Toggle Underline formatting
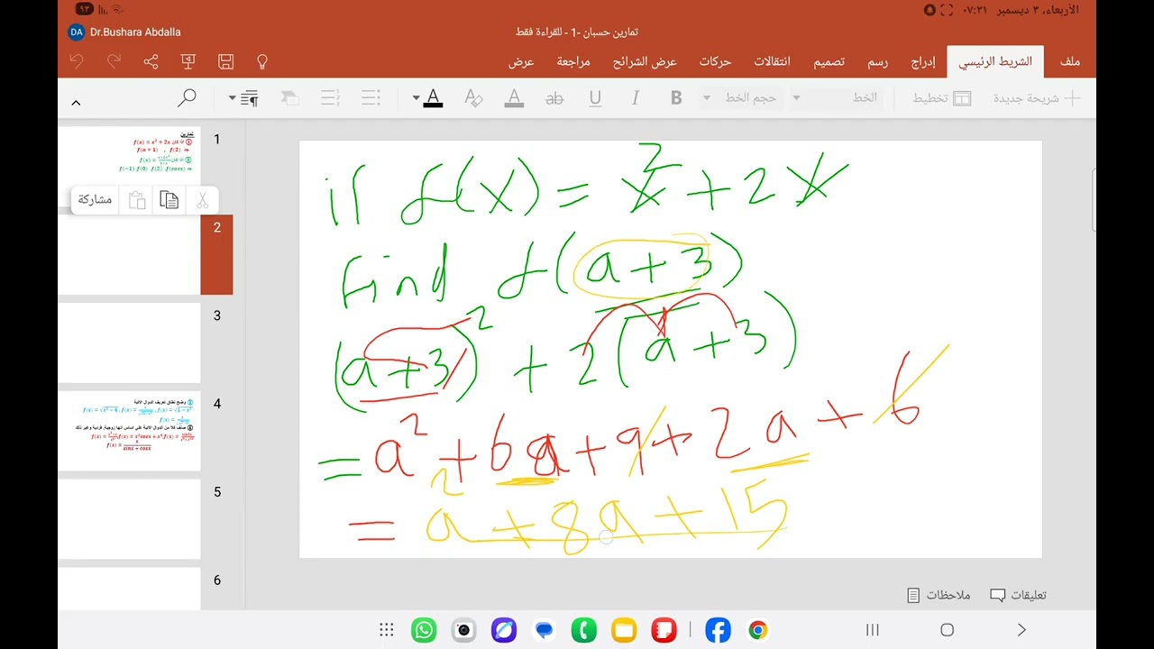The image size is (1154, 649). click(x=595, y=98)
